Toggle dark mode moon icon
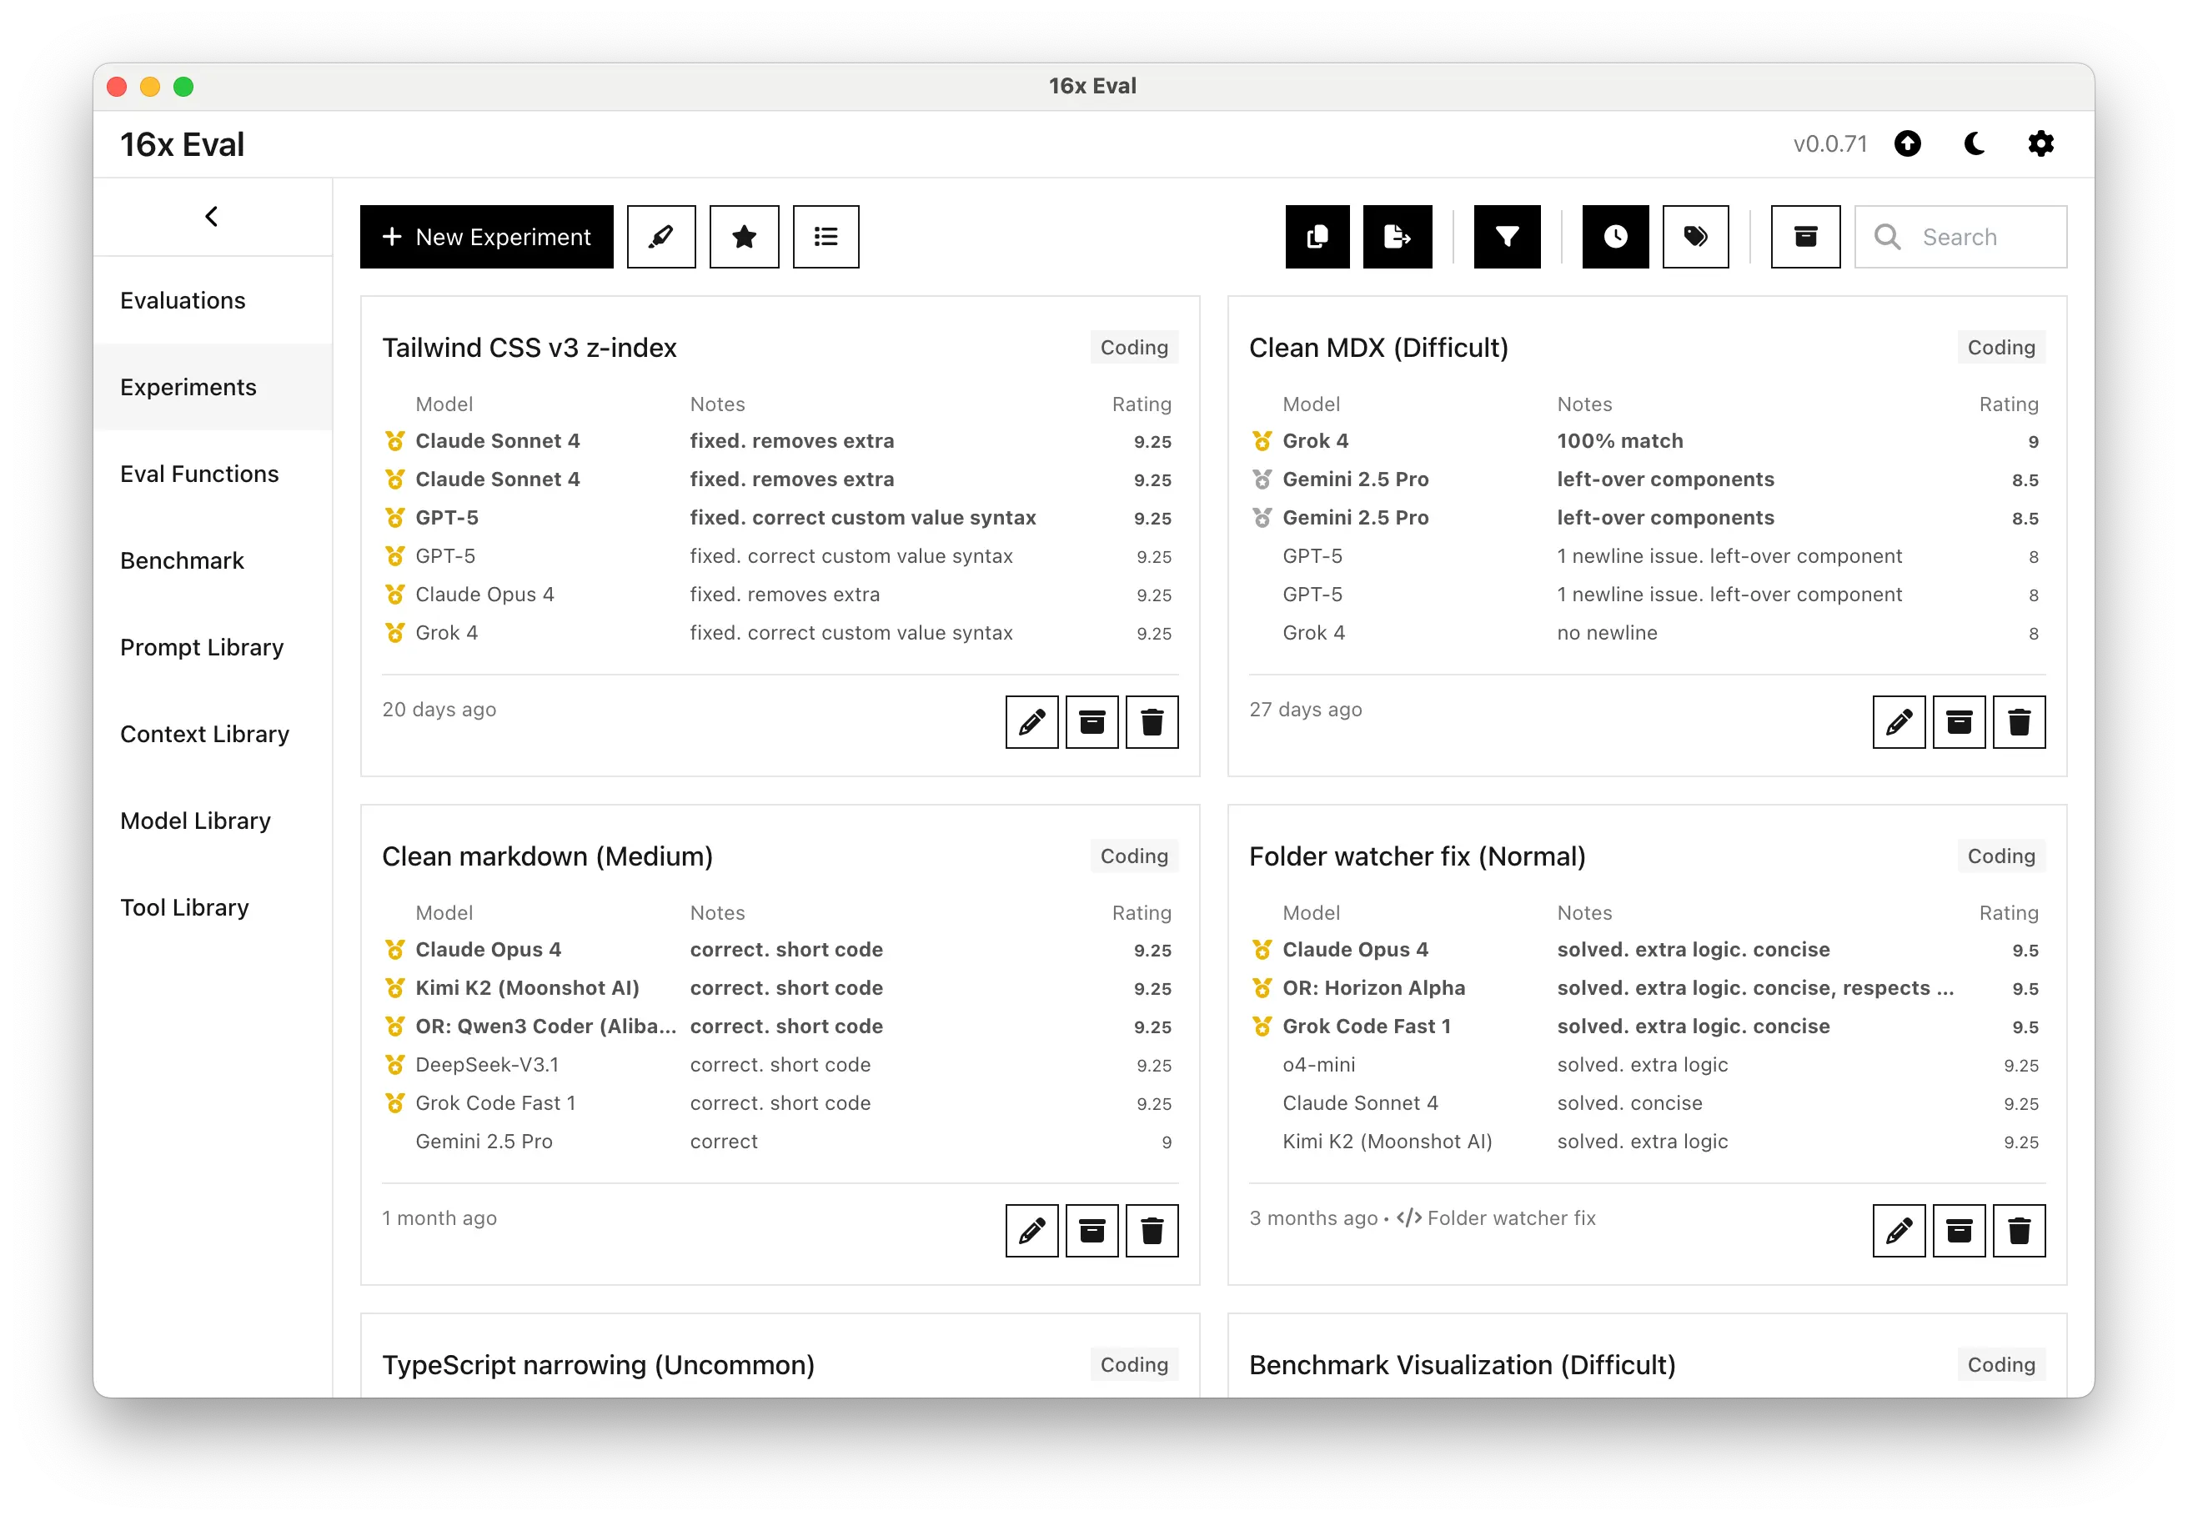The width and height of the screenshot is (2188, 1521). (1975, 144)
